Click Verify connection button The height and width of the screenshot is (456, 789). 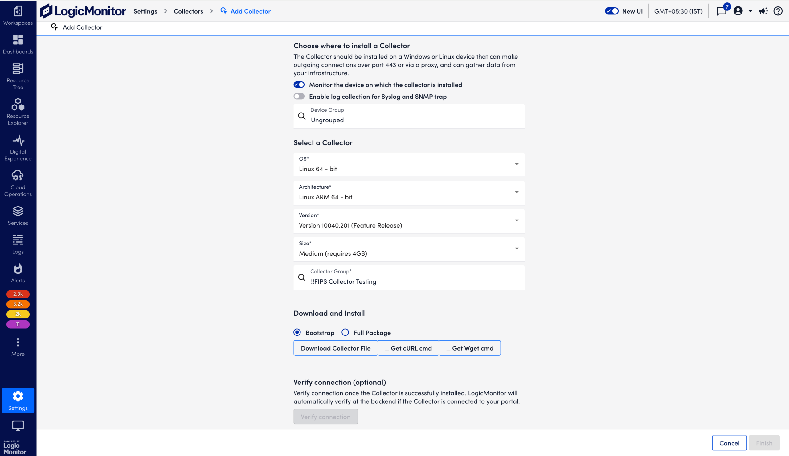(x=325, y=417)
